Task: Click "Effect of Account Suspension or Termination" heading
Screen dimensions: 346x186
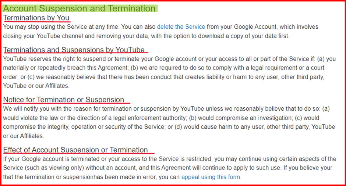Action: [x=75, y=150]
